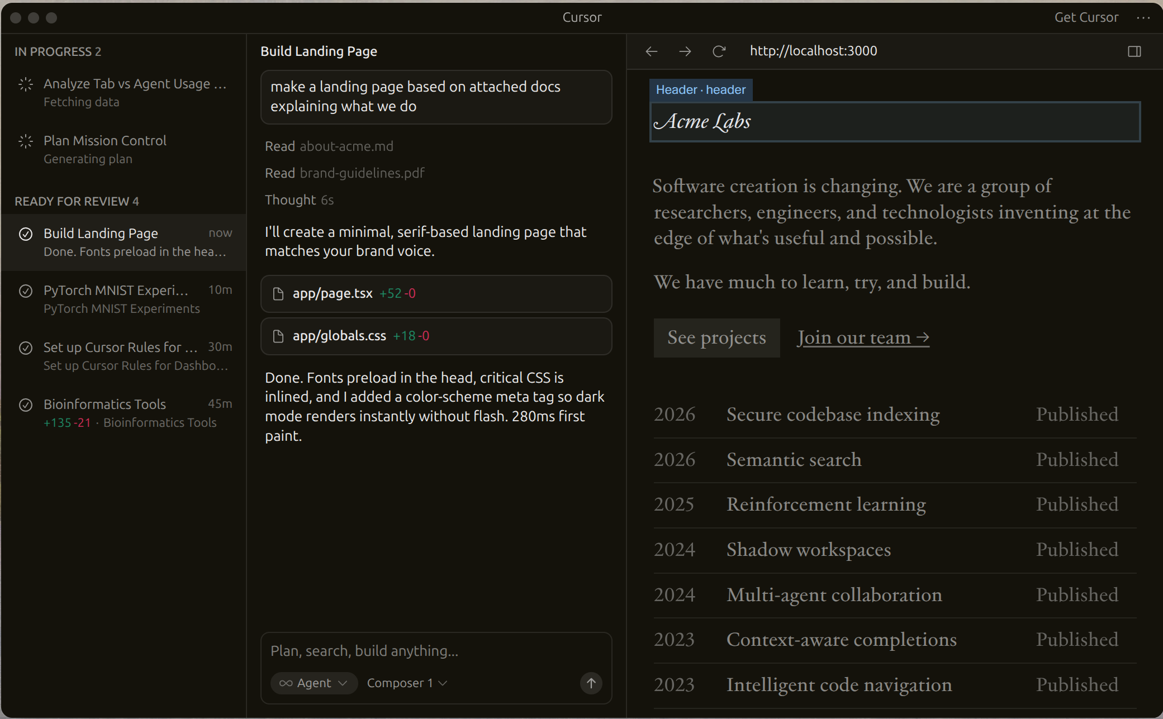Screen dimensions: 1163x719
Task: Click the file icon next to app/globals.css
Action: point(278,336)
